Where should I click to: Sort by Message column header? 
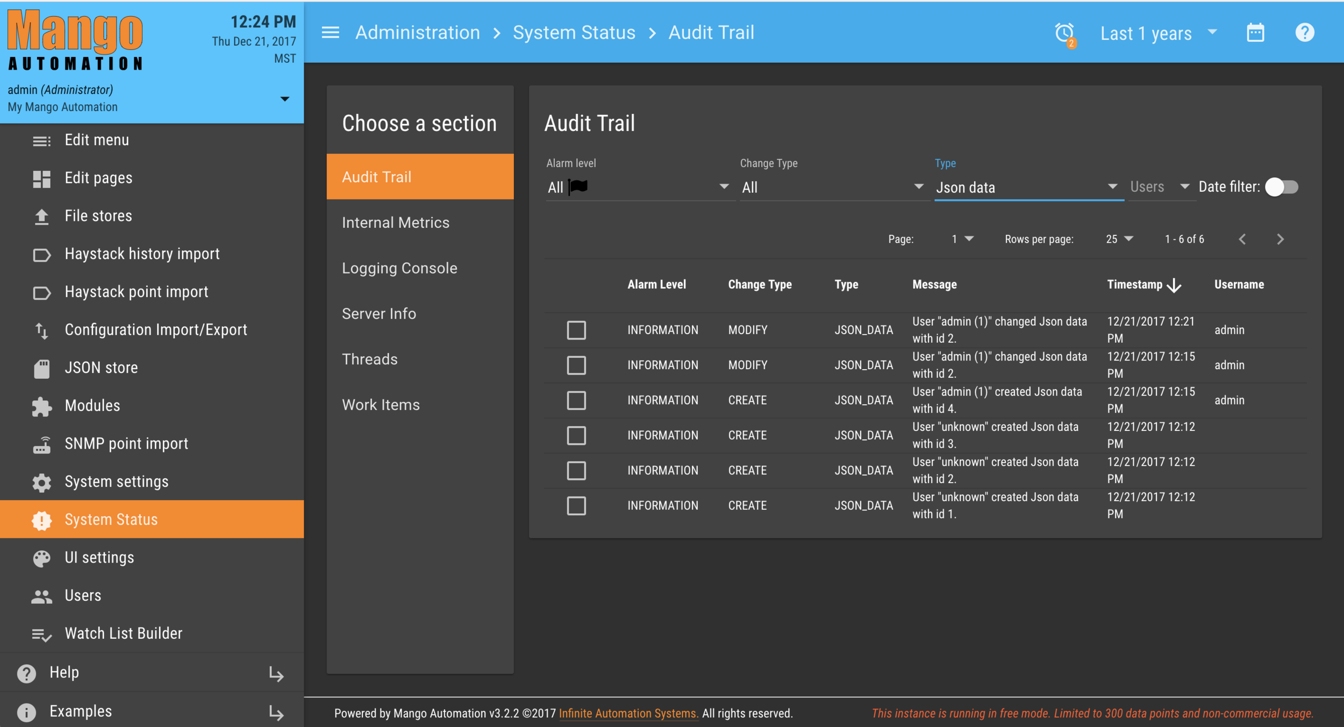coord(934,285)
